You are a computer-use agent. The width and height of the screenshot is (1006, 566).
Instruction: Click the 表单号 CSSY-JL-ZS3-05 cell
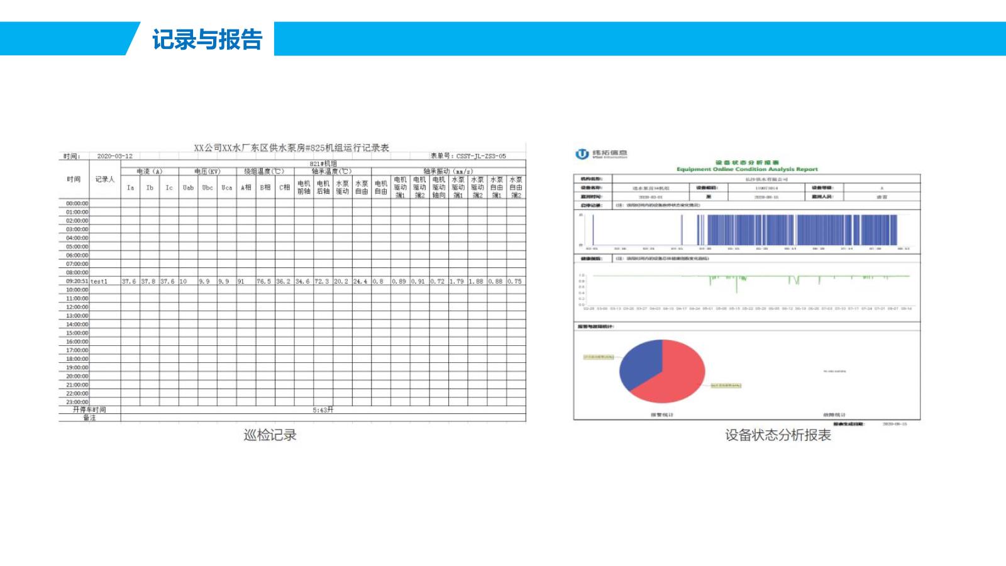click(468, 155)
